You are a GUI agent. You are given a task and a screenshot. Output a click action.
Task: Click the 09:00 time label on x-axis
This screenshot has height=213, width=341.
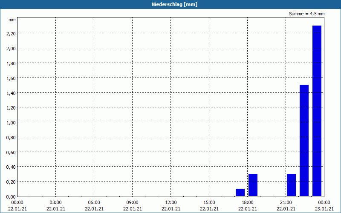(x=132, y=203)
